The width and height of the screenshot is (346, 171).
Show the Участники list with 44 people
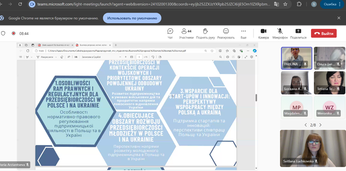click(x=186, y=33)
